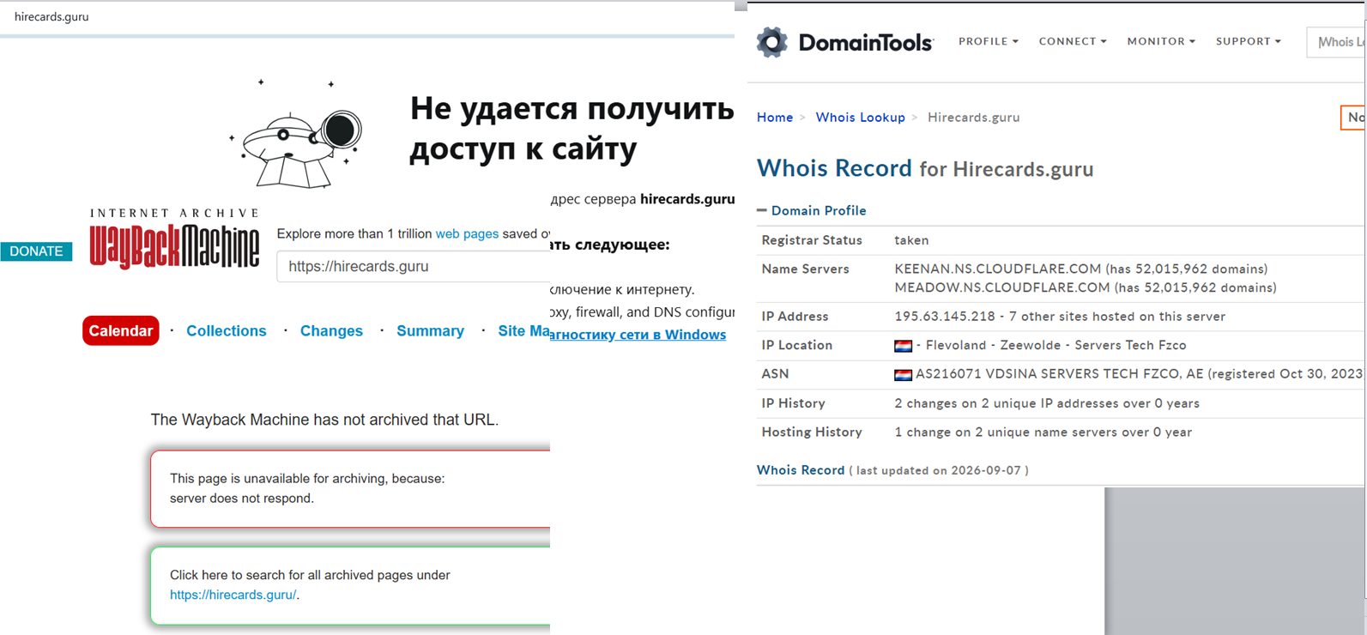
Task: Click the 'taken' registrar status value
Action: point(911,241)
